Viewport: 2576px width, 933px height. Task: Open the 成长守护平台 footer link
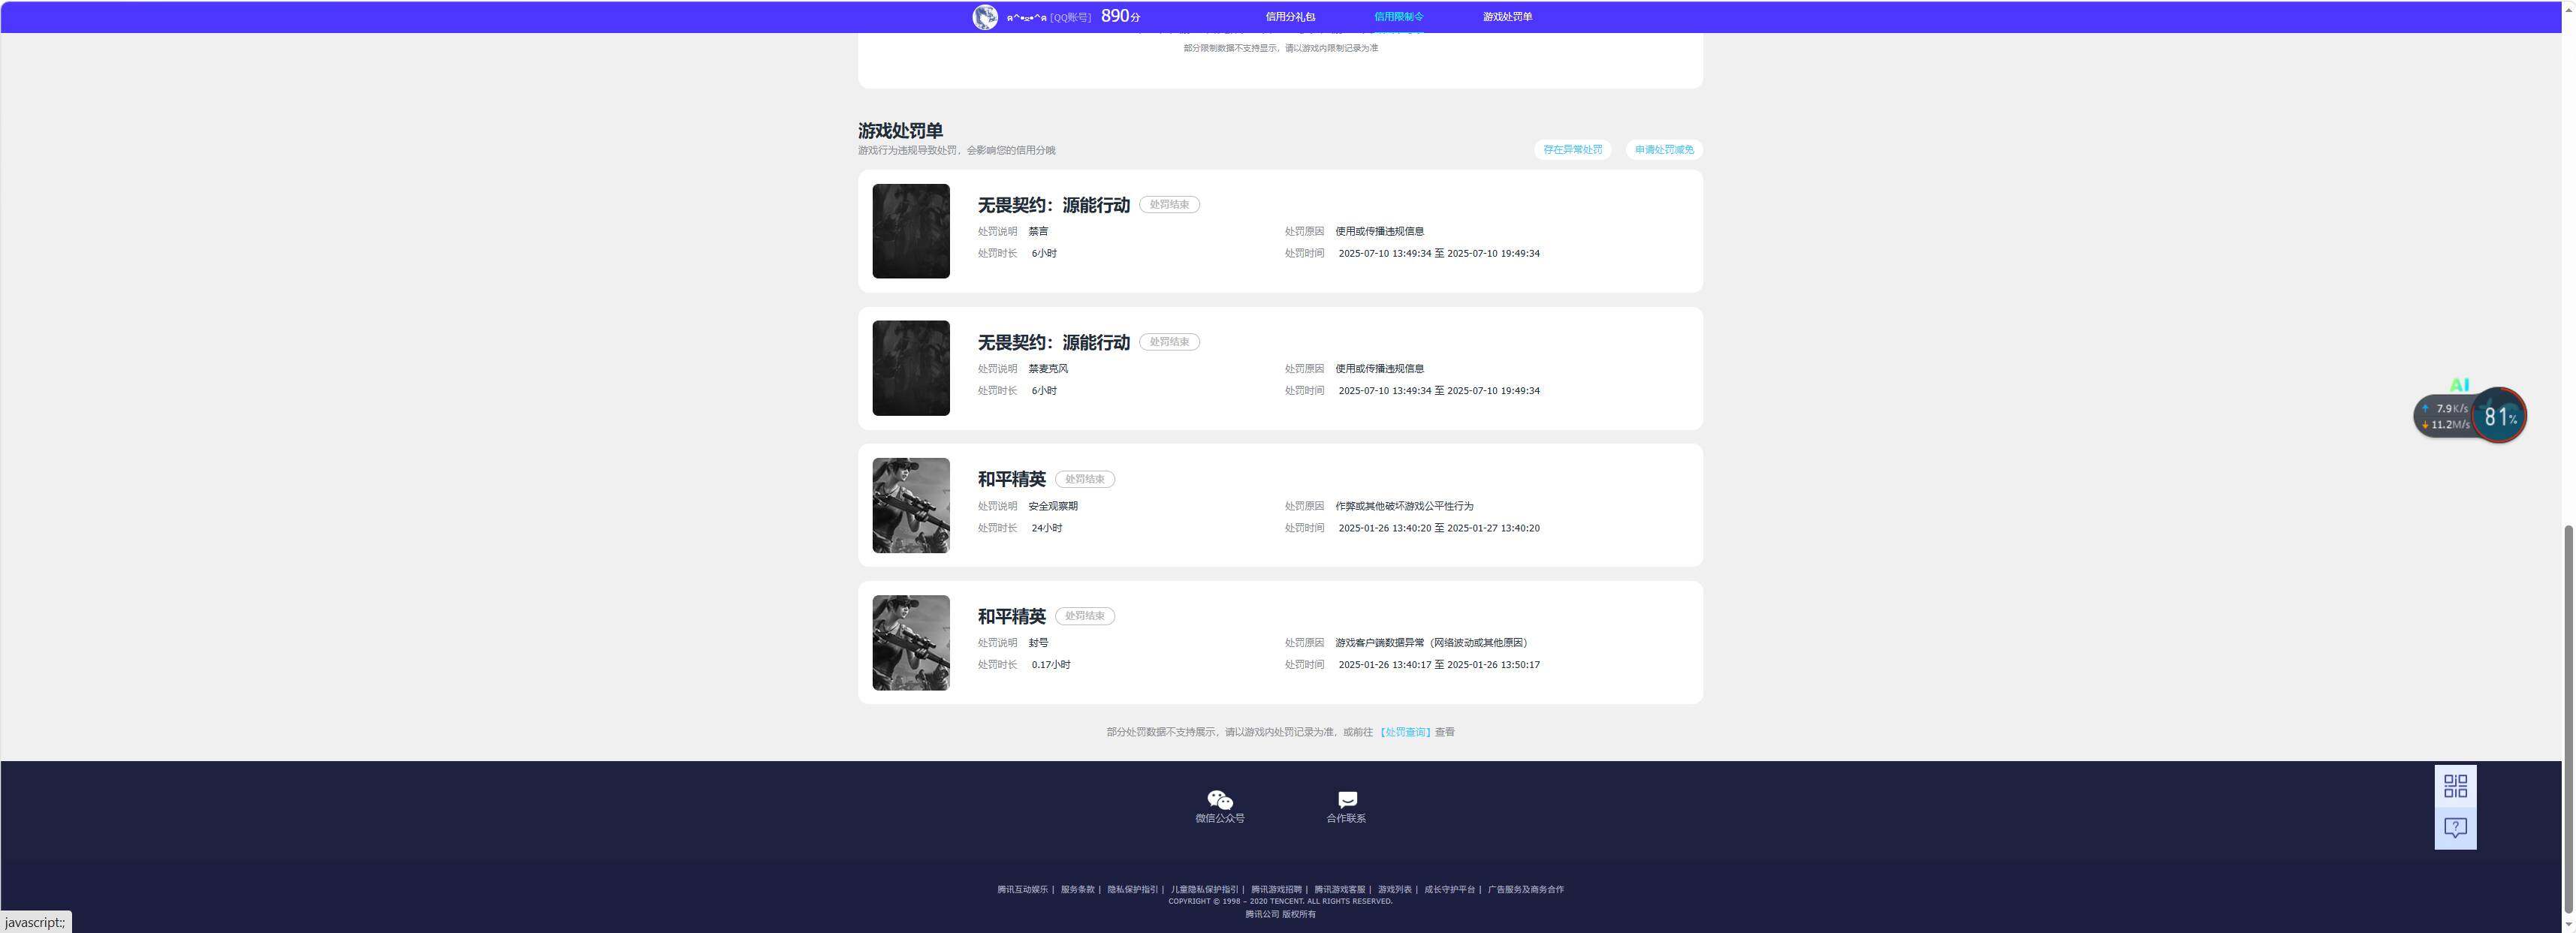pyautogui.click(x=1449, y=889)
